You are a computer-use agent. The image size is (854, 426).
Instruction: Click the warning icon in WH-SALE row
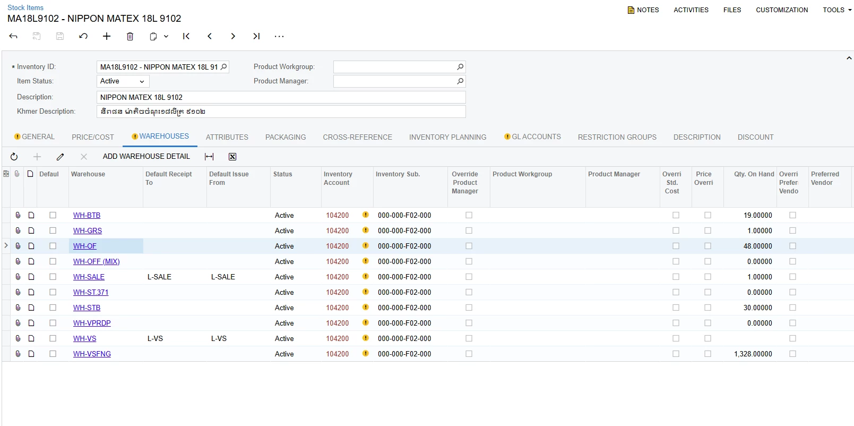366,276
